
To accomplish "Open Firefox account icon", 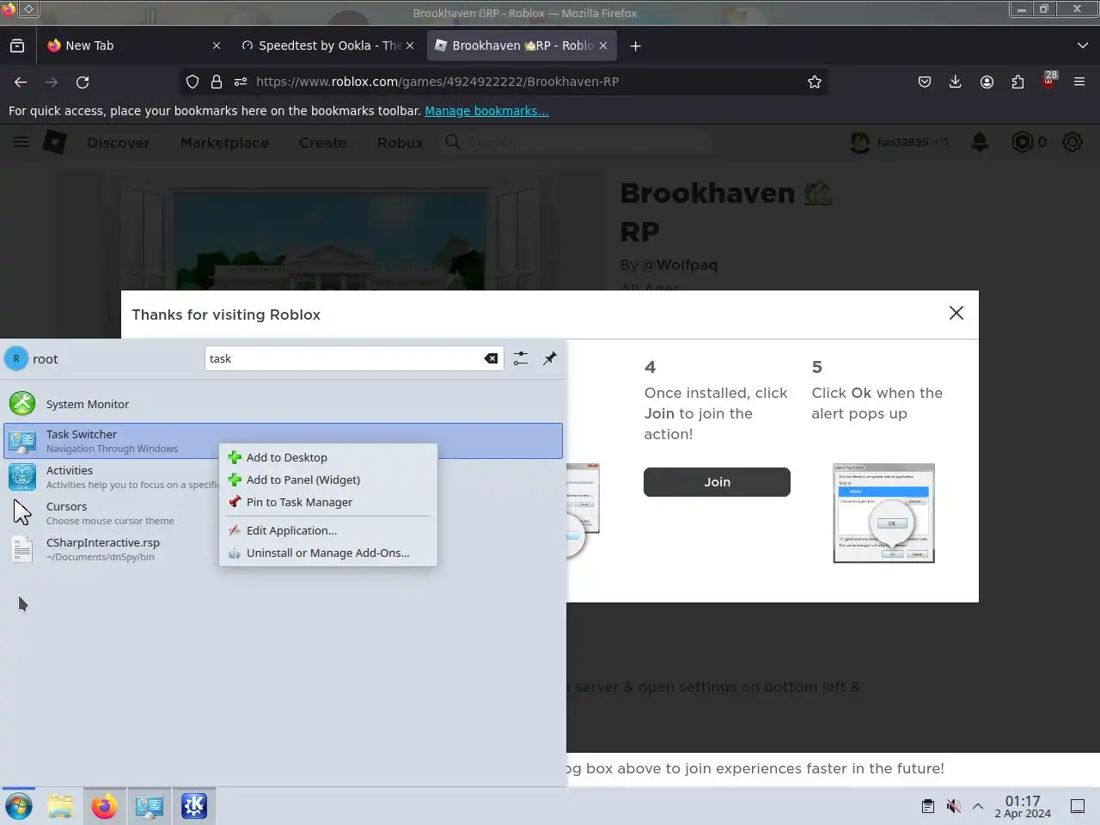I will click(987, 82).
